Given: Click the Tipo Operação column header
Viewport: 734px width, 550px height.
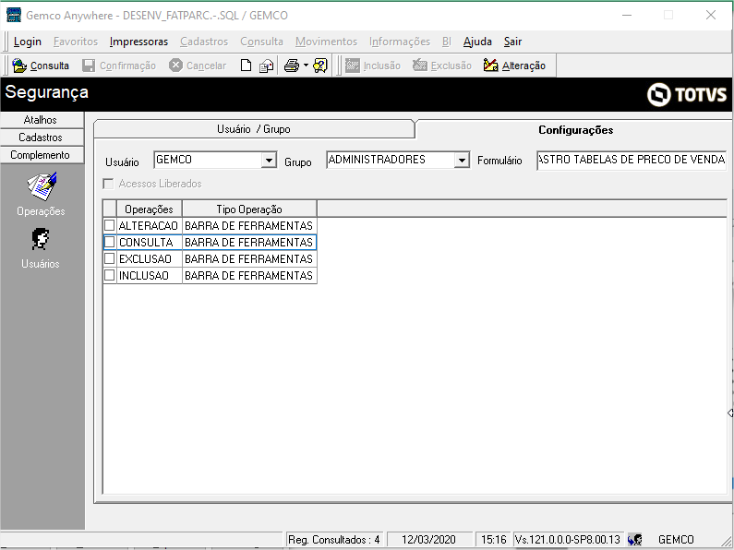Looking at the screenshot, I should click(249, 209).
